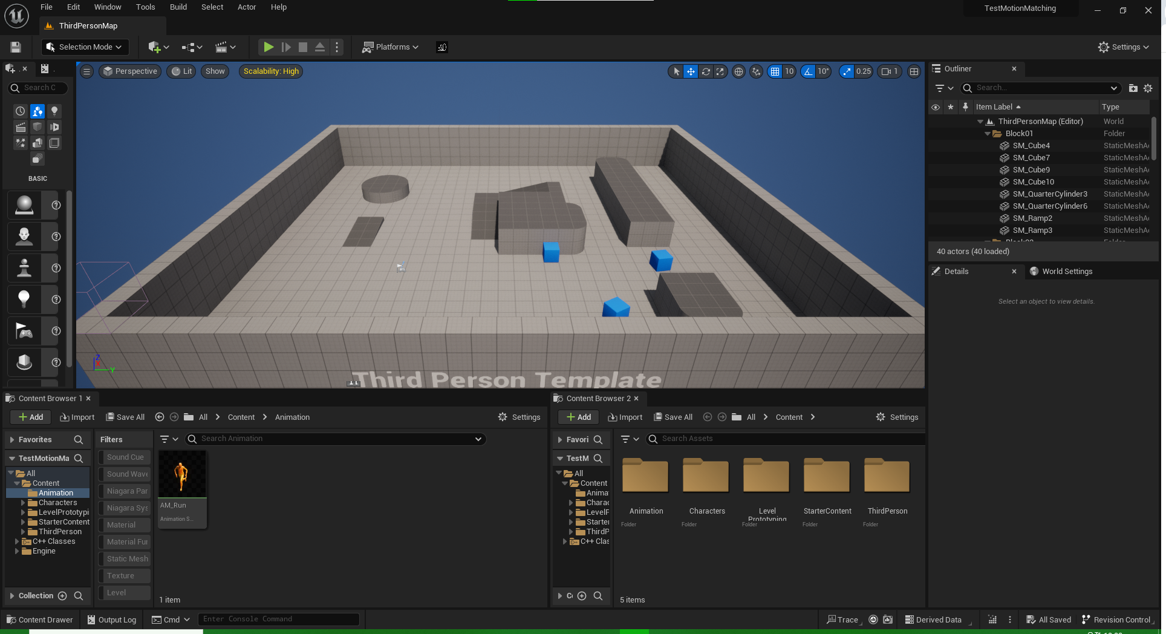
Task: Open the Actor menu
Action: tap(247, 7)
